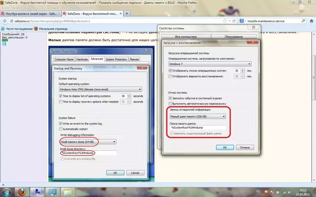This screenshot has height=197, width=316.
Task: Open Часто посещаемые bookmarks
Action: point(17,29)
